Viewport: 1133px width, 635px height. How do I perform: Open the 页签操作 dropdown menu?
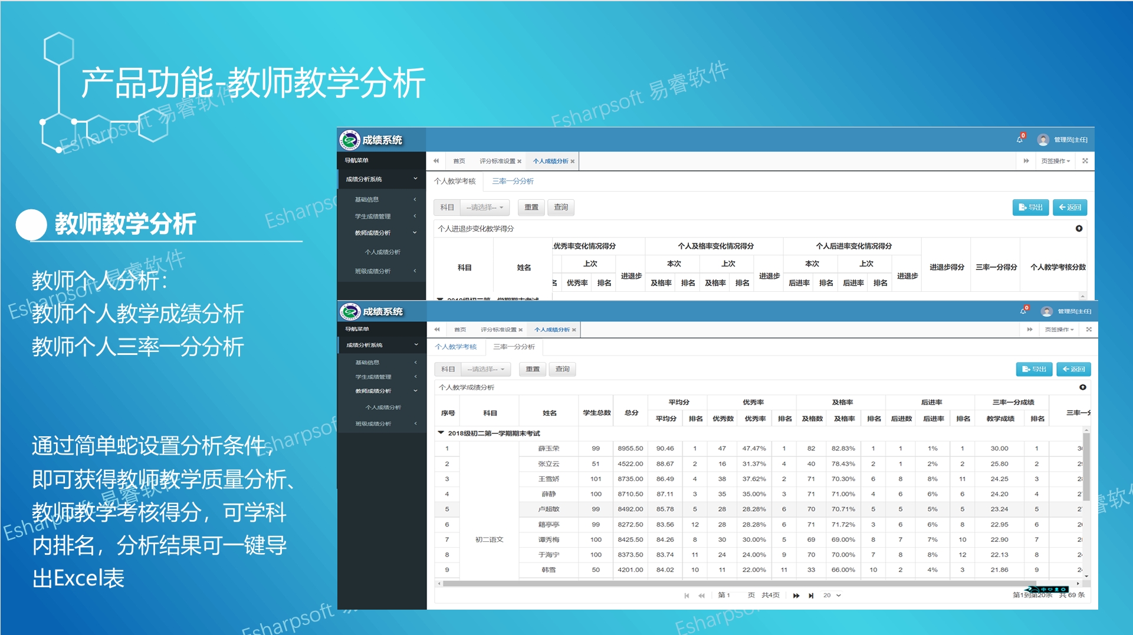[x=1059, y=330]
